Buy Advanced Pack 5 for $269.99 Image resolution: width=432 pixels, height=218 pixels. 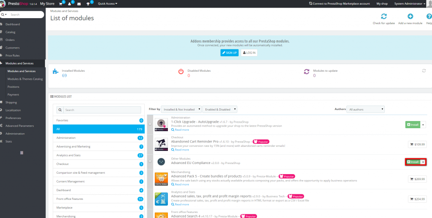417,179
